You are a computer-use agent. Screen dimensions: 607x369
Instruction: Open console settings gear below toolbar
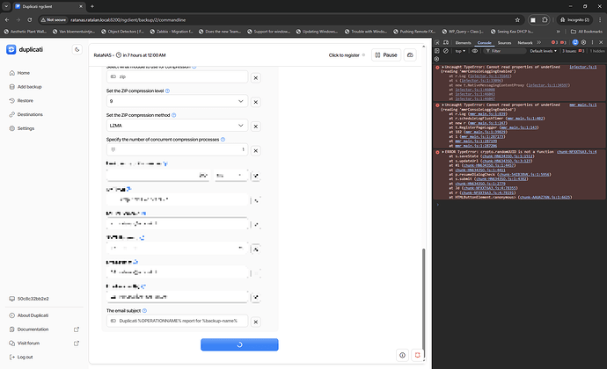(x=437, y=59)
